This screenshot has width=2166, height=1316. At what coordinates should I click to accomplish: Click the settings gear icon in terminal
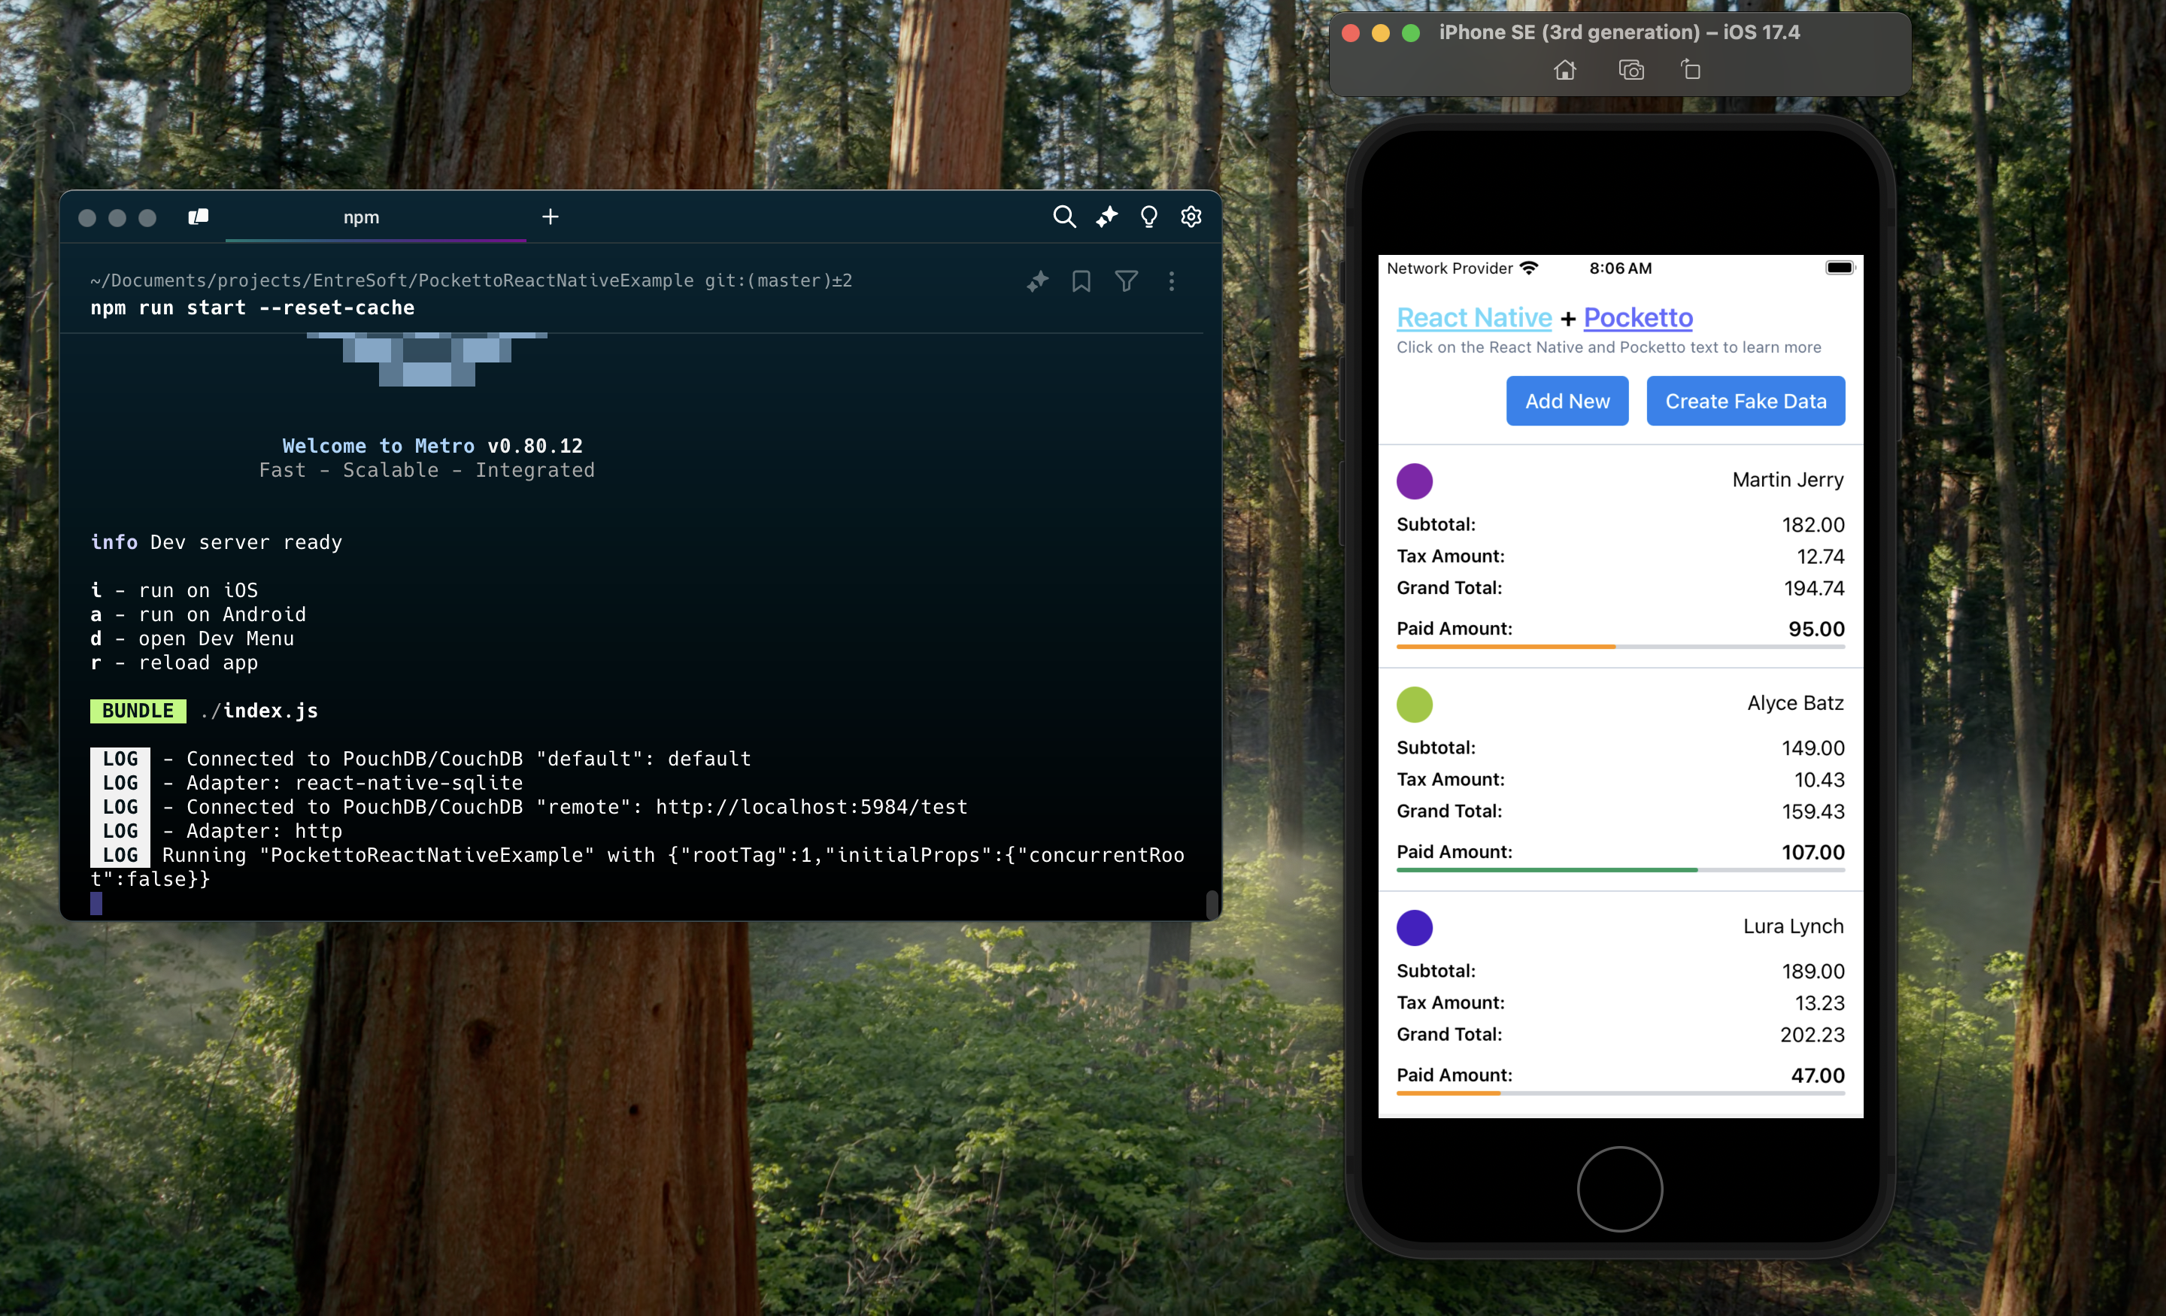coord(1191,217)
